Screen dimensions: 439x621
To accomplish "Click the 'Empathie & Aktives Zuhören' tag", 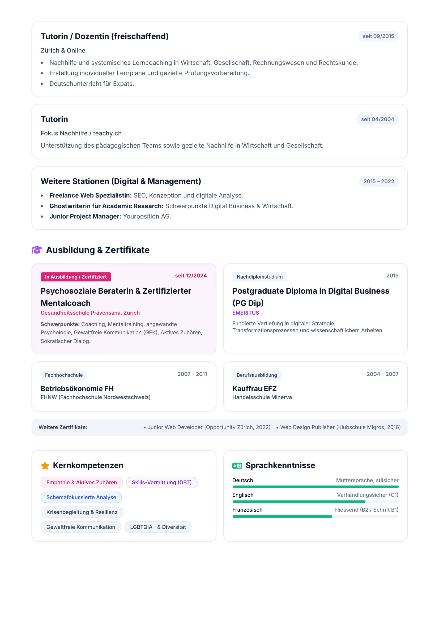I will coord(82,482).
